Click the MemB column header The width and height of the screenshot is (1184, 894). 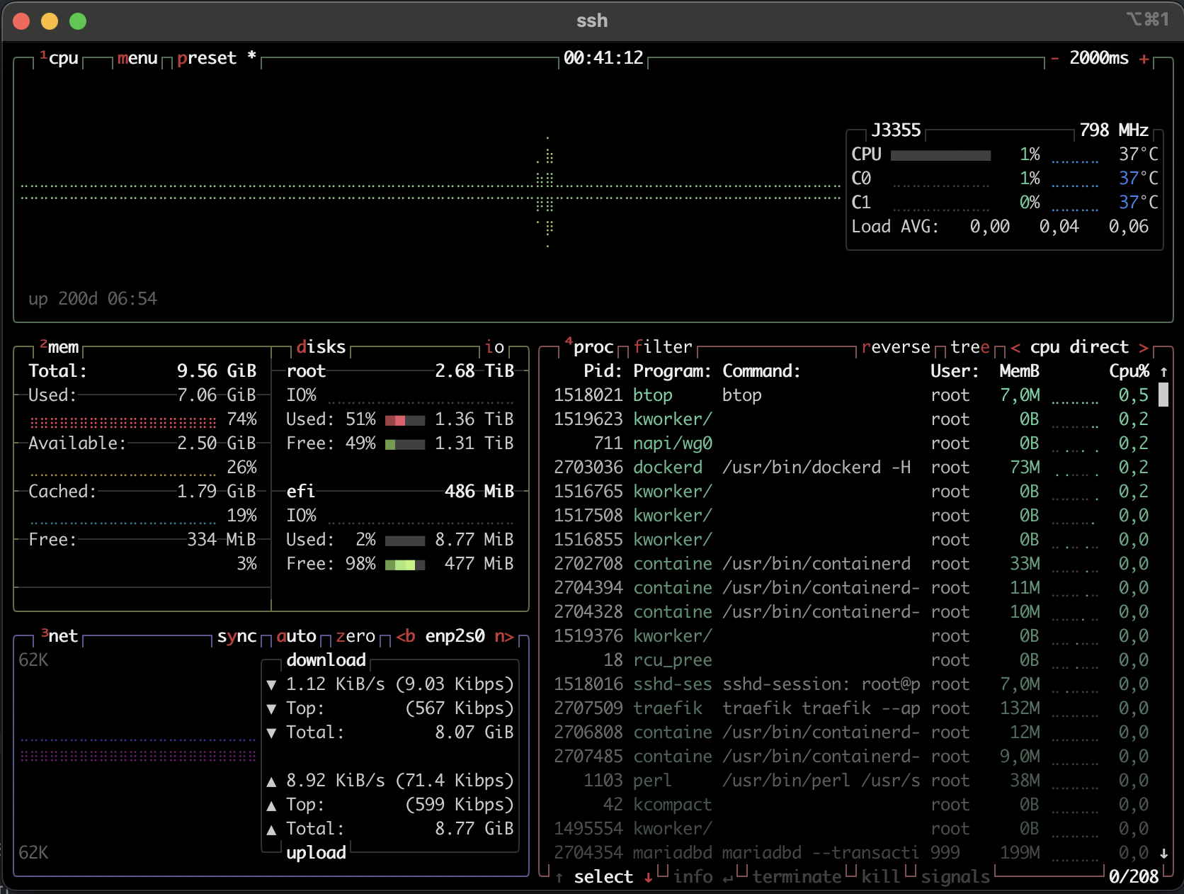tap(1020, 371)
